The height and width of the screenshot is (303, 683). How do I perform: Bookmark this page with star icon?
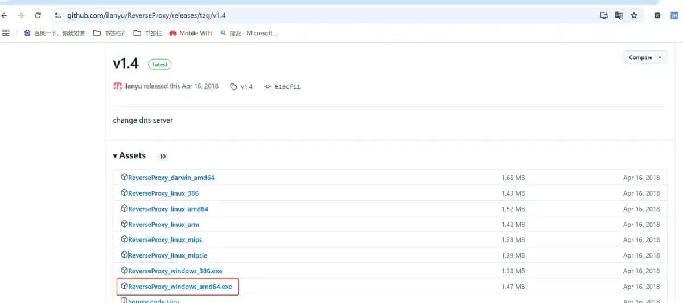(x=634, y=15)
